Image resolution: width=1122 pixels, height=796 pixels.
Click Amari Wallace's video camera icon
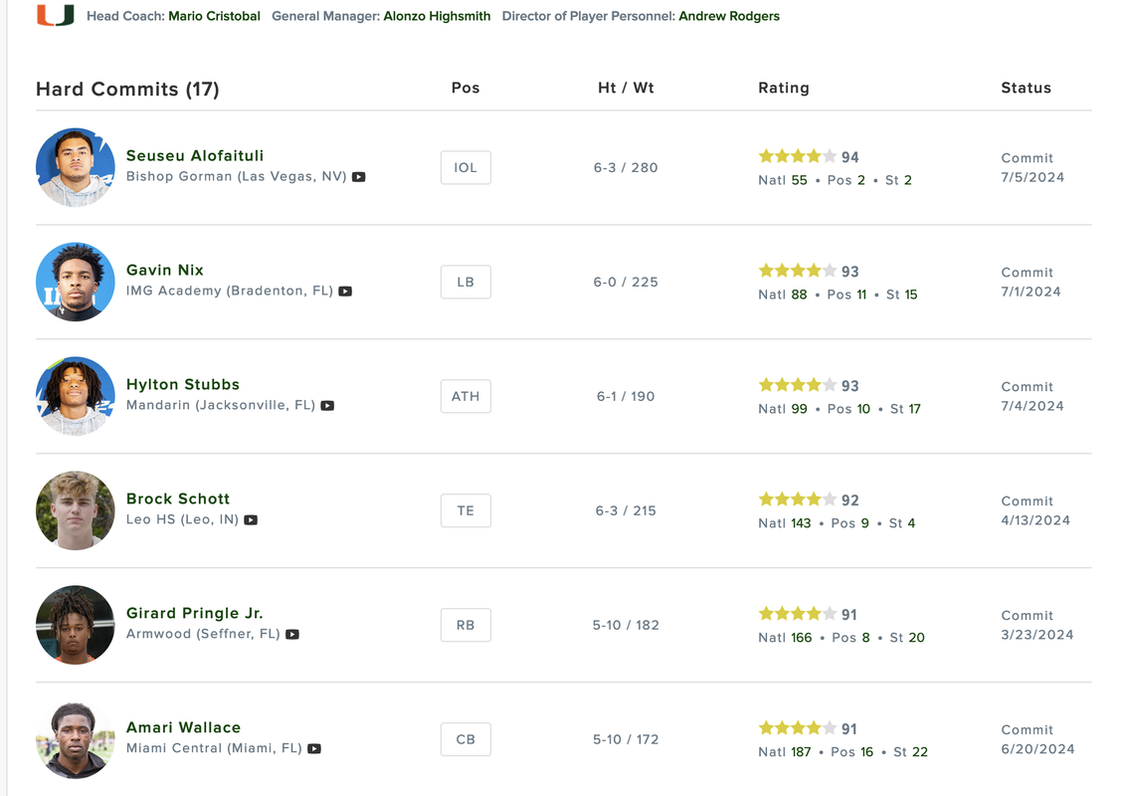tap(314, 749)
